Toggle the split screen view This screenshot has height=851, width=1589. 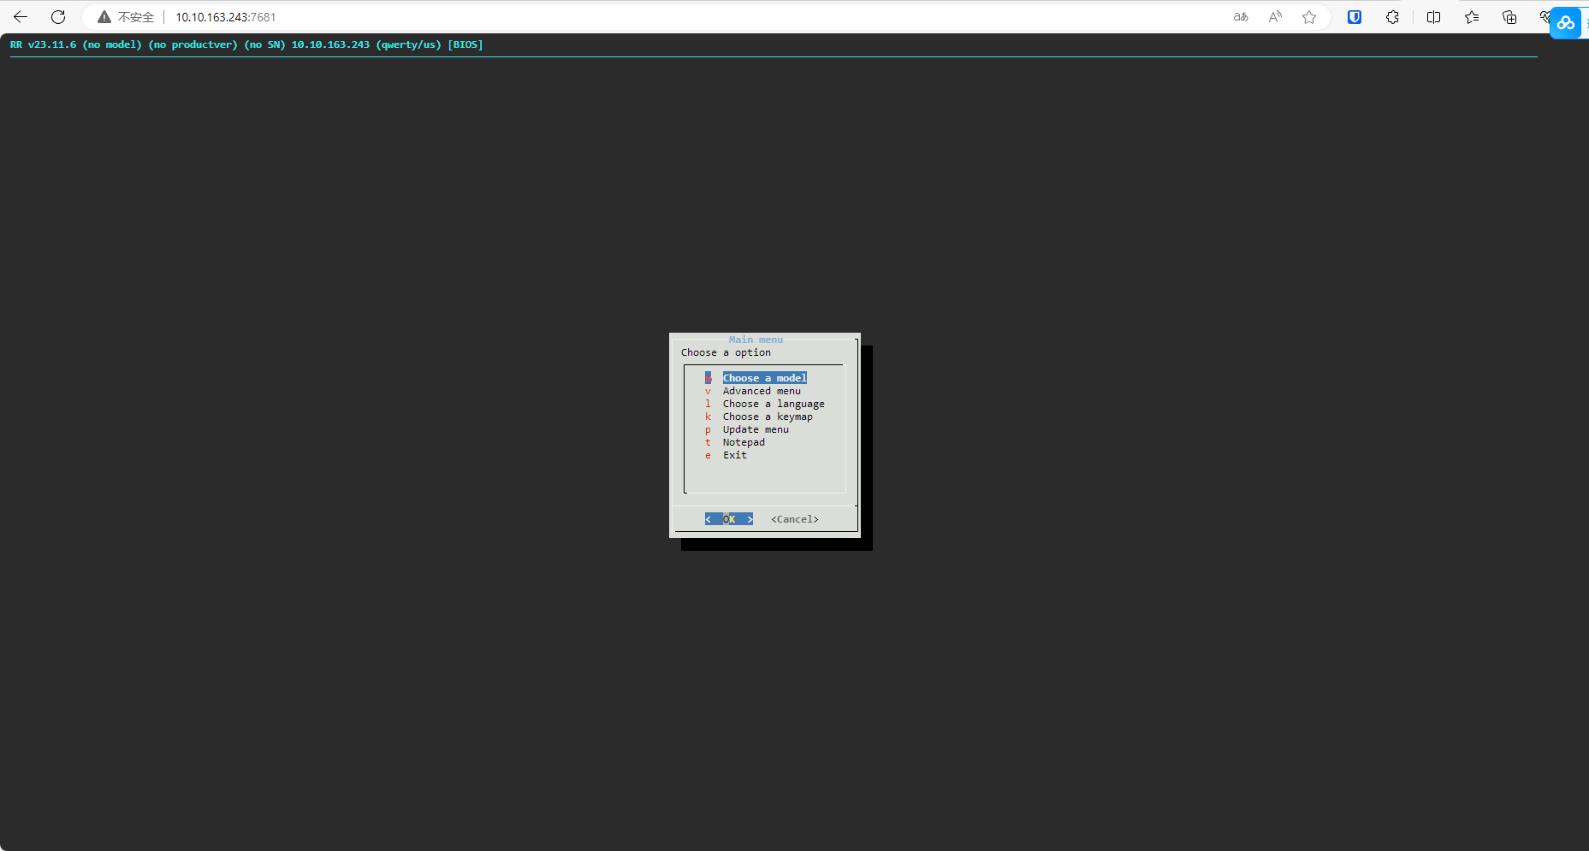tap(1434, 17)
